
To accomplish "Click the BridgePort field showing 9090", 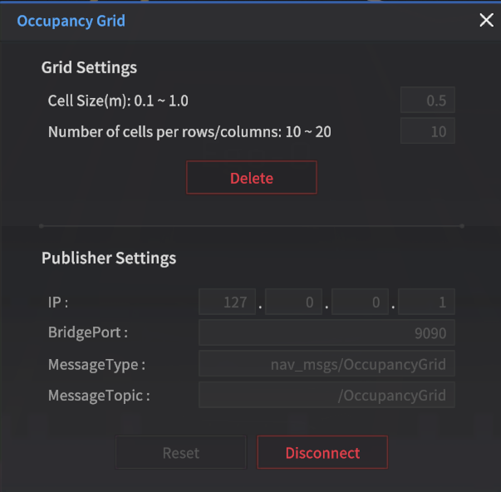I will (327, 333).
